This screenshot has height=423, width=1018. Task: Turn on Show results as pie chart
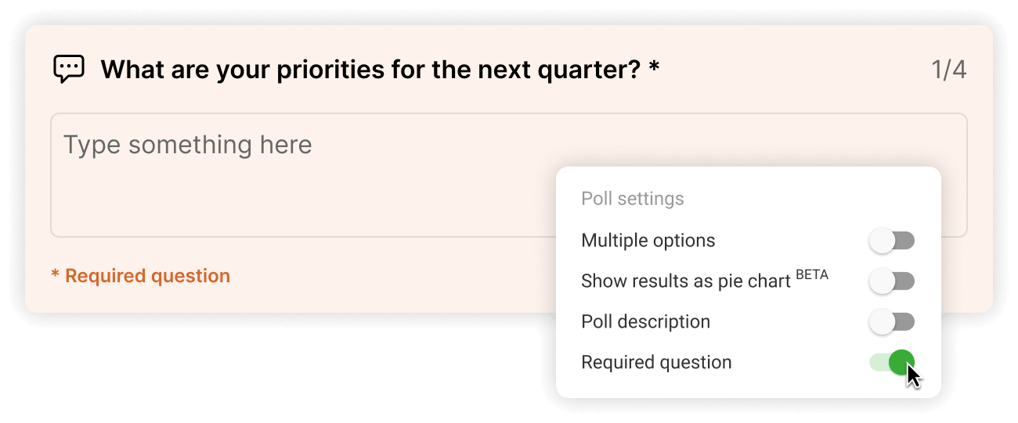[x=891, y=281]
